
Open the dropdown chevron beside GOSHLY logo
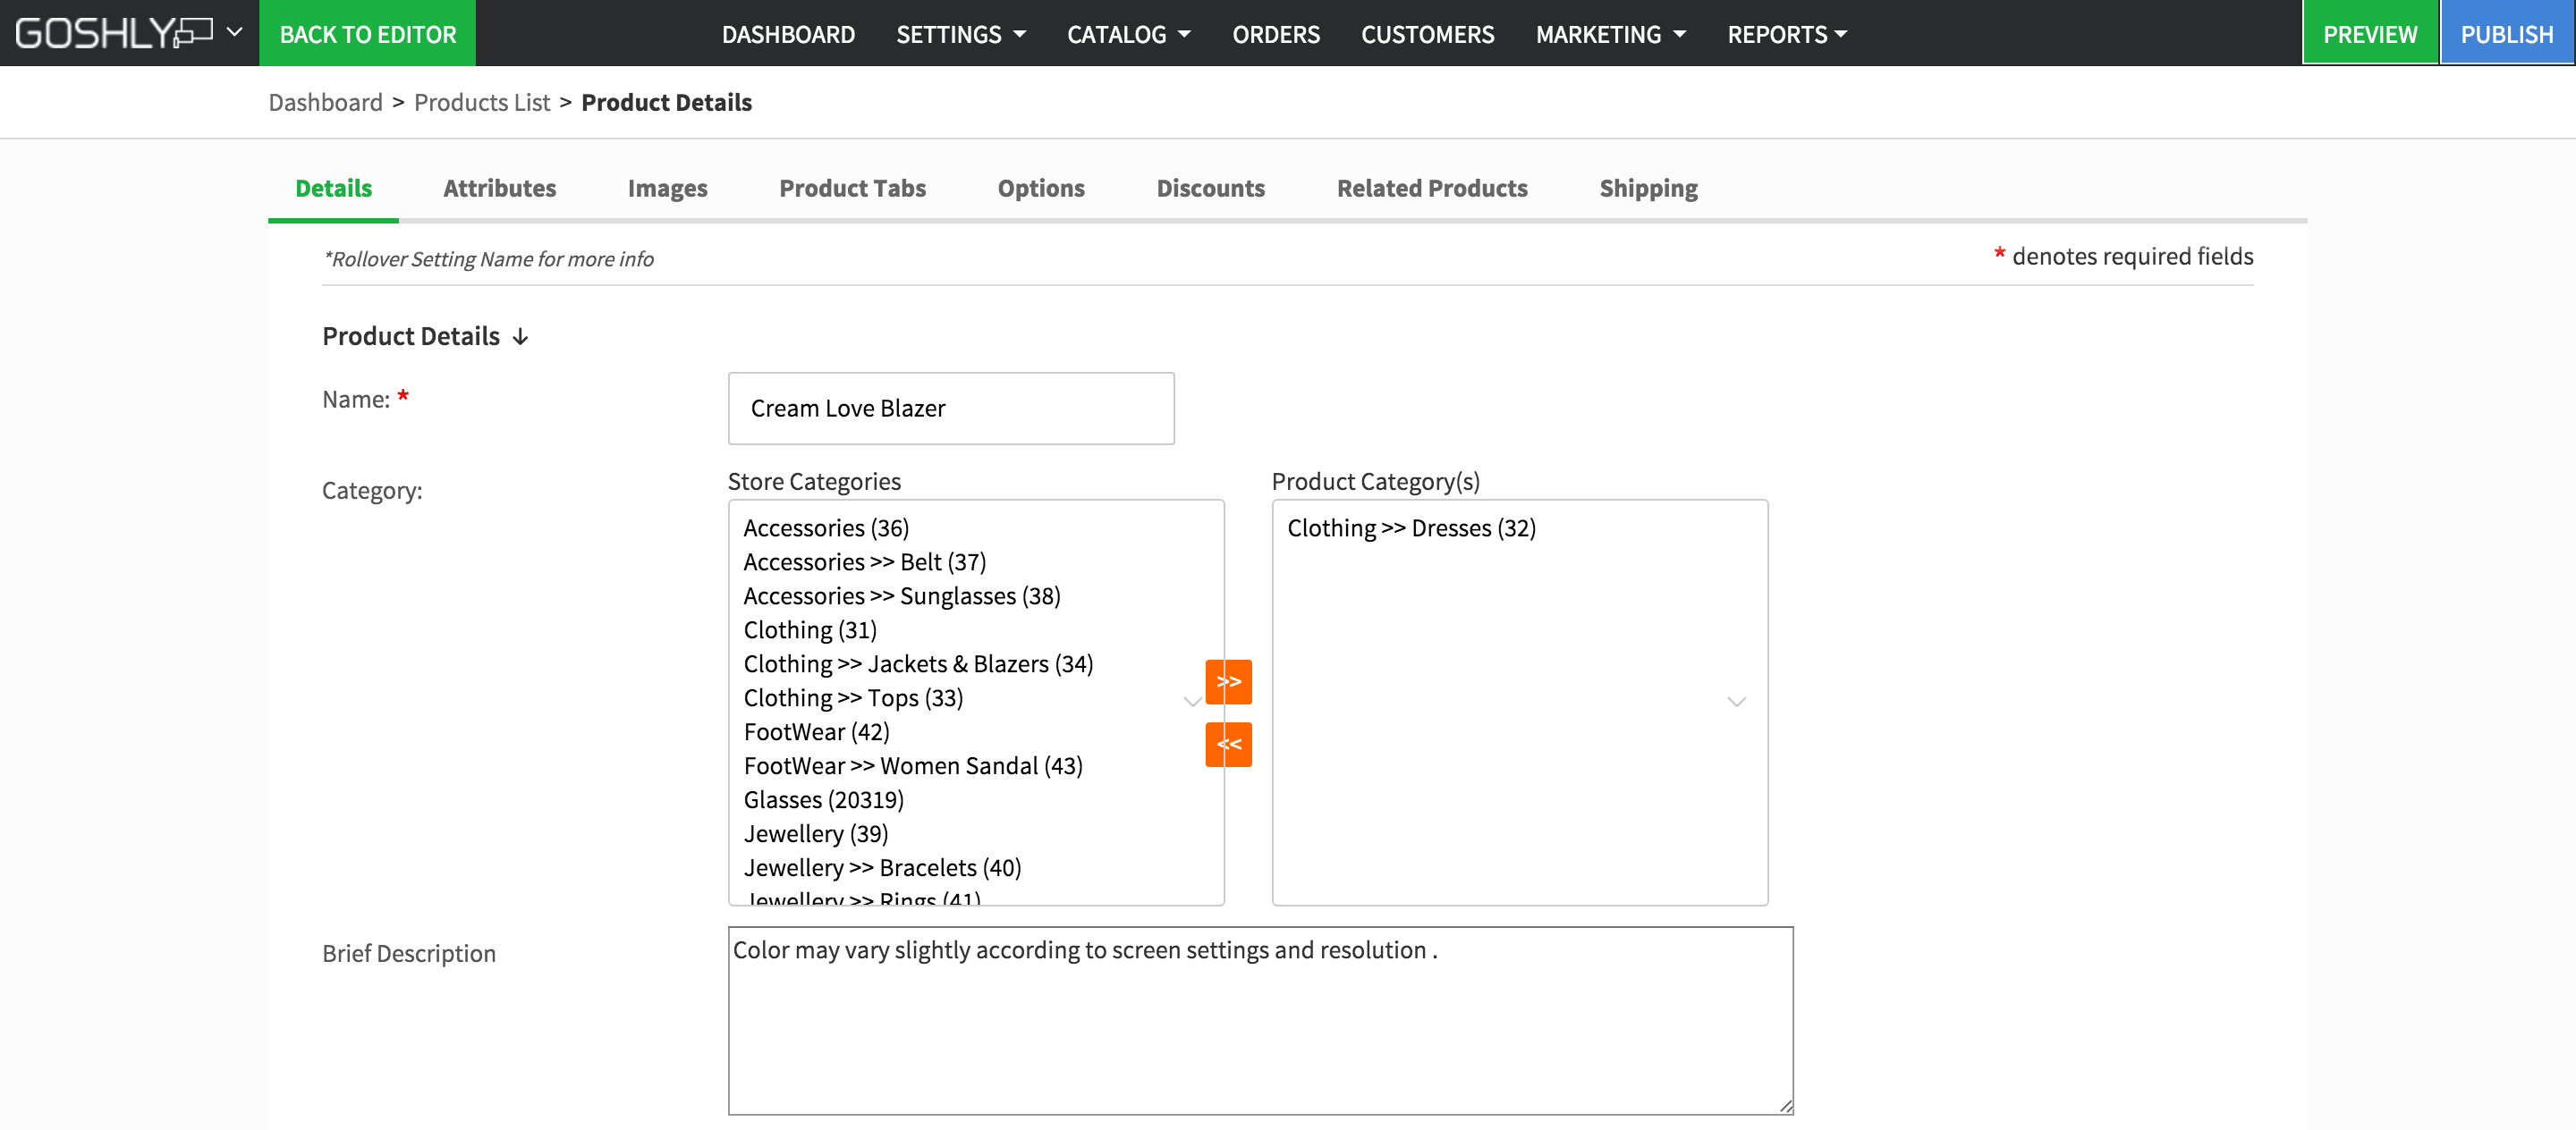235,32
